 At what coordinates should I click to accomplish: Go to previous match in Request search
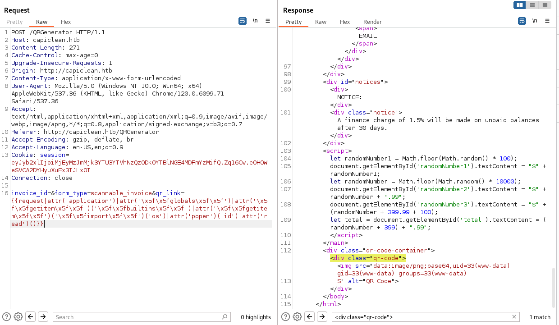tap(31, 316)
